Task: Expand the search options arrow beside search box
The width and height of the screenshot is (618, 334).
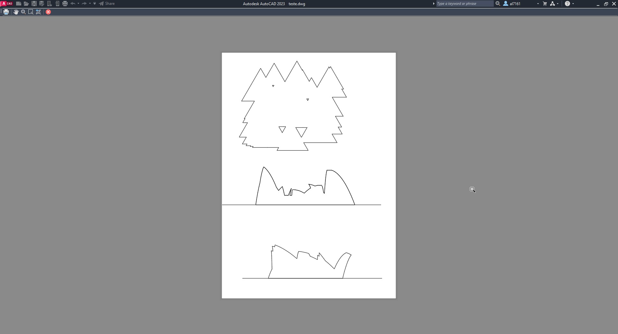Action: click(x=434, y=4)
